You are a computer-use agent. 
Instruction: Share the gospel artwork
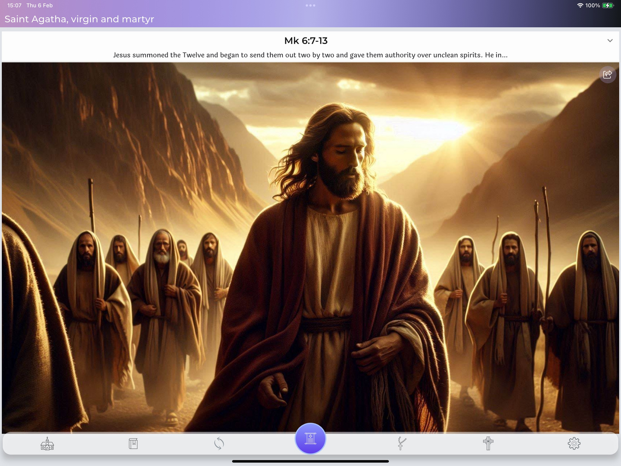[607, 74]
